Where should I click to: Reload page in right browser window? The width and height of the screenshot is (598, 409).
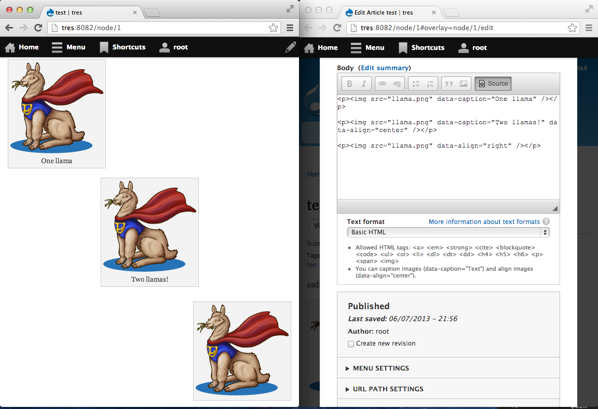(x=337, y=28)
